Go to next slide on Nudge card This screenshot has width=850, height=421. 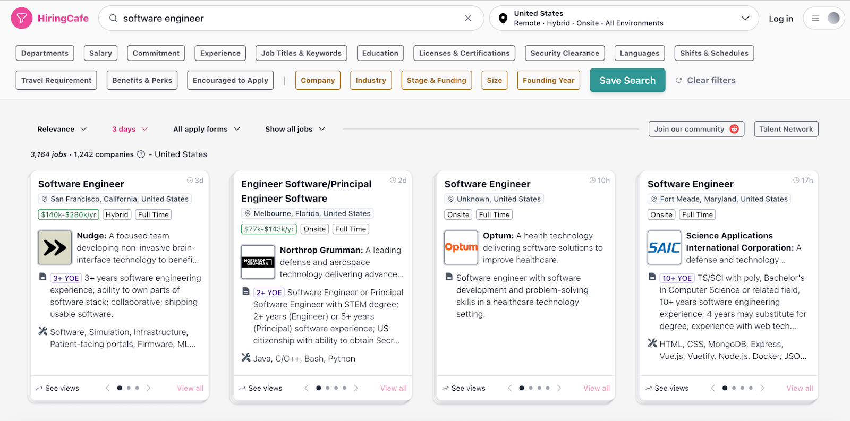pyautogui.click(x=148, y=388)
